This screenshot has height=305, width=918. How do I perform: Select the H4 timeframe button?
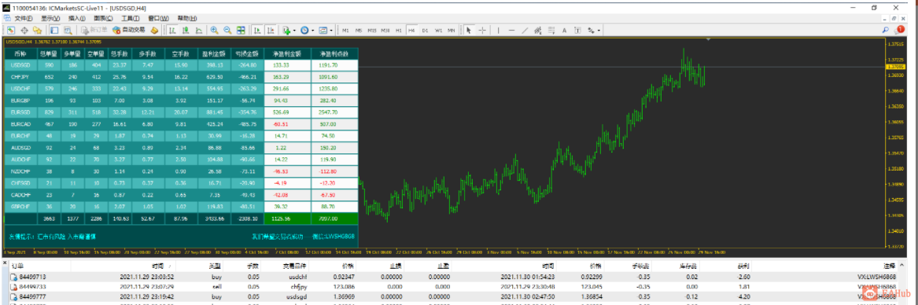click(x=411, y=30)
